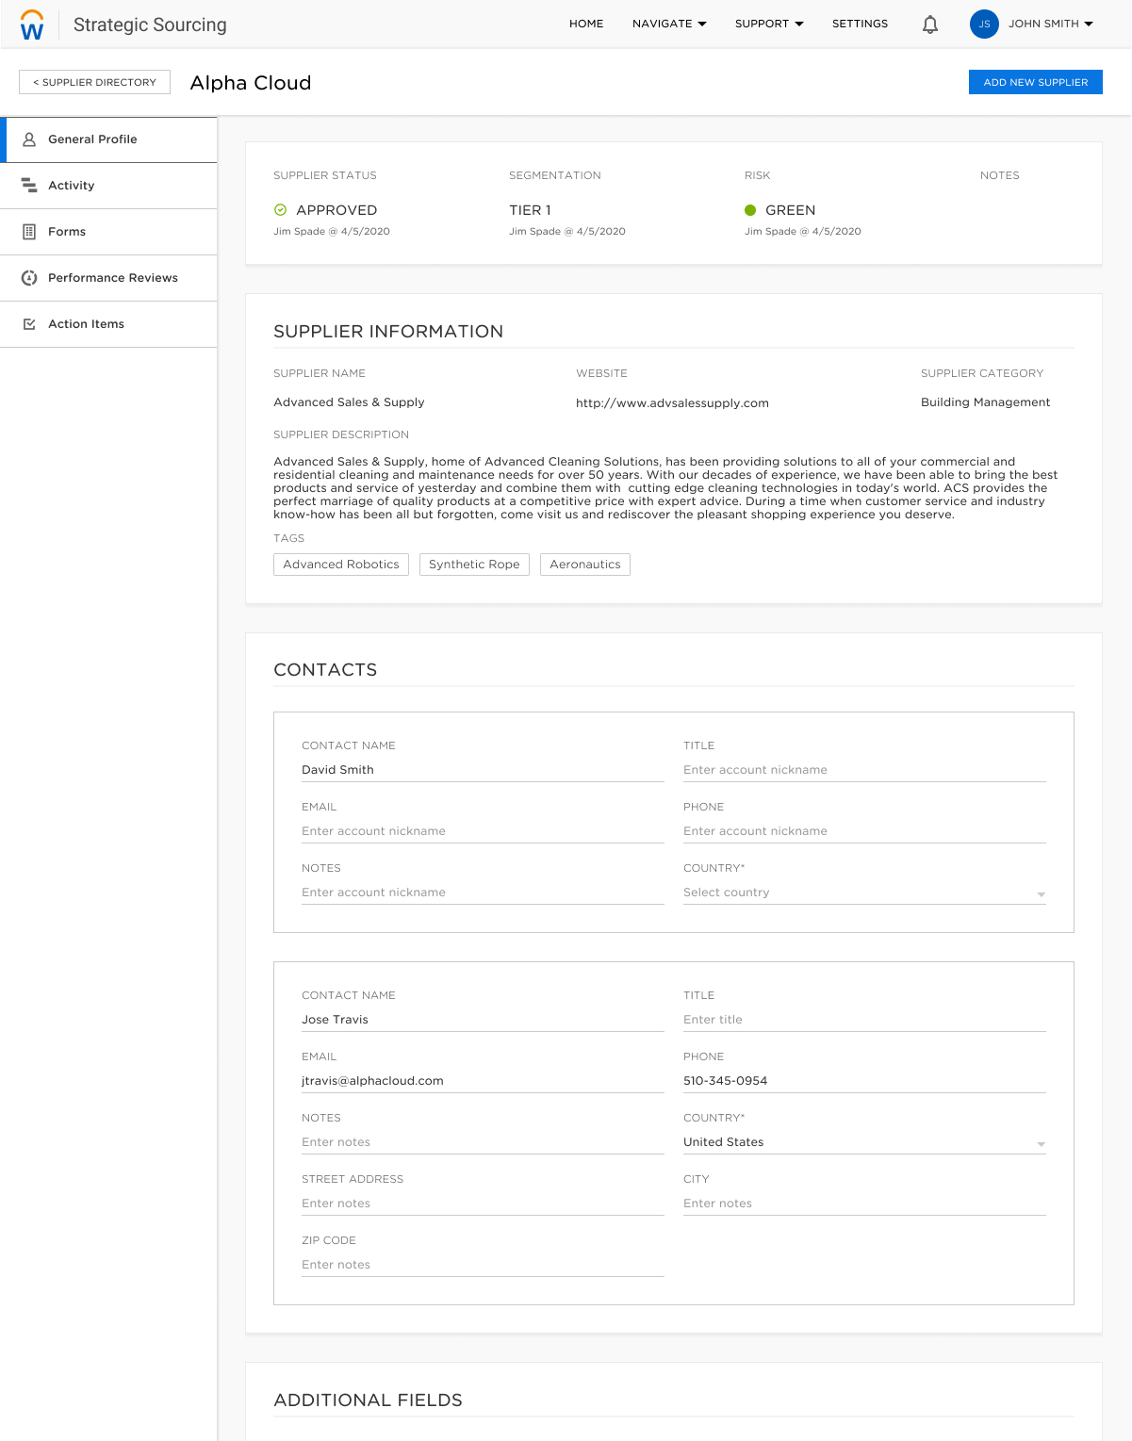Open notifications via the bell icon

[929, 24]
